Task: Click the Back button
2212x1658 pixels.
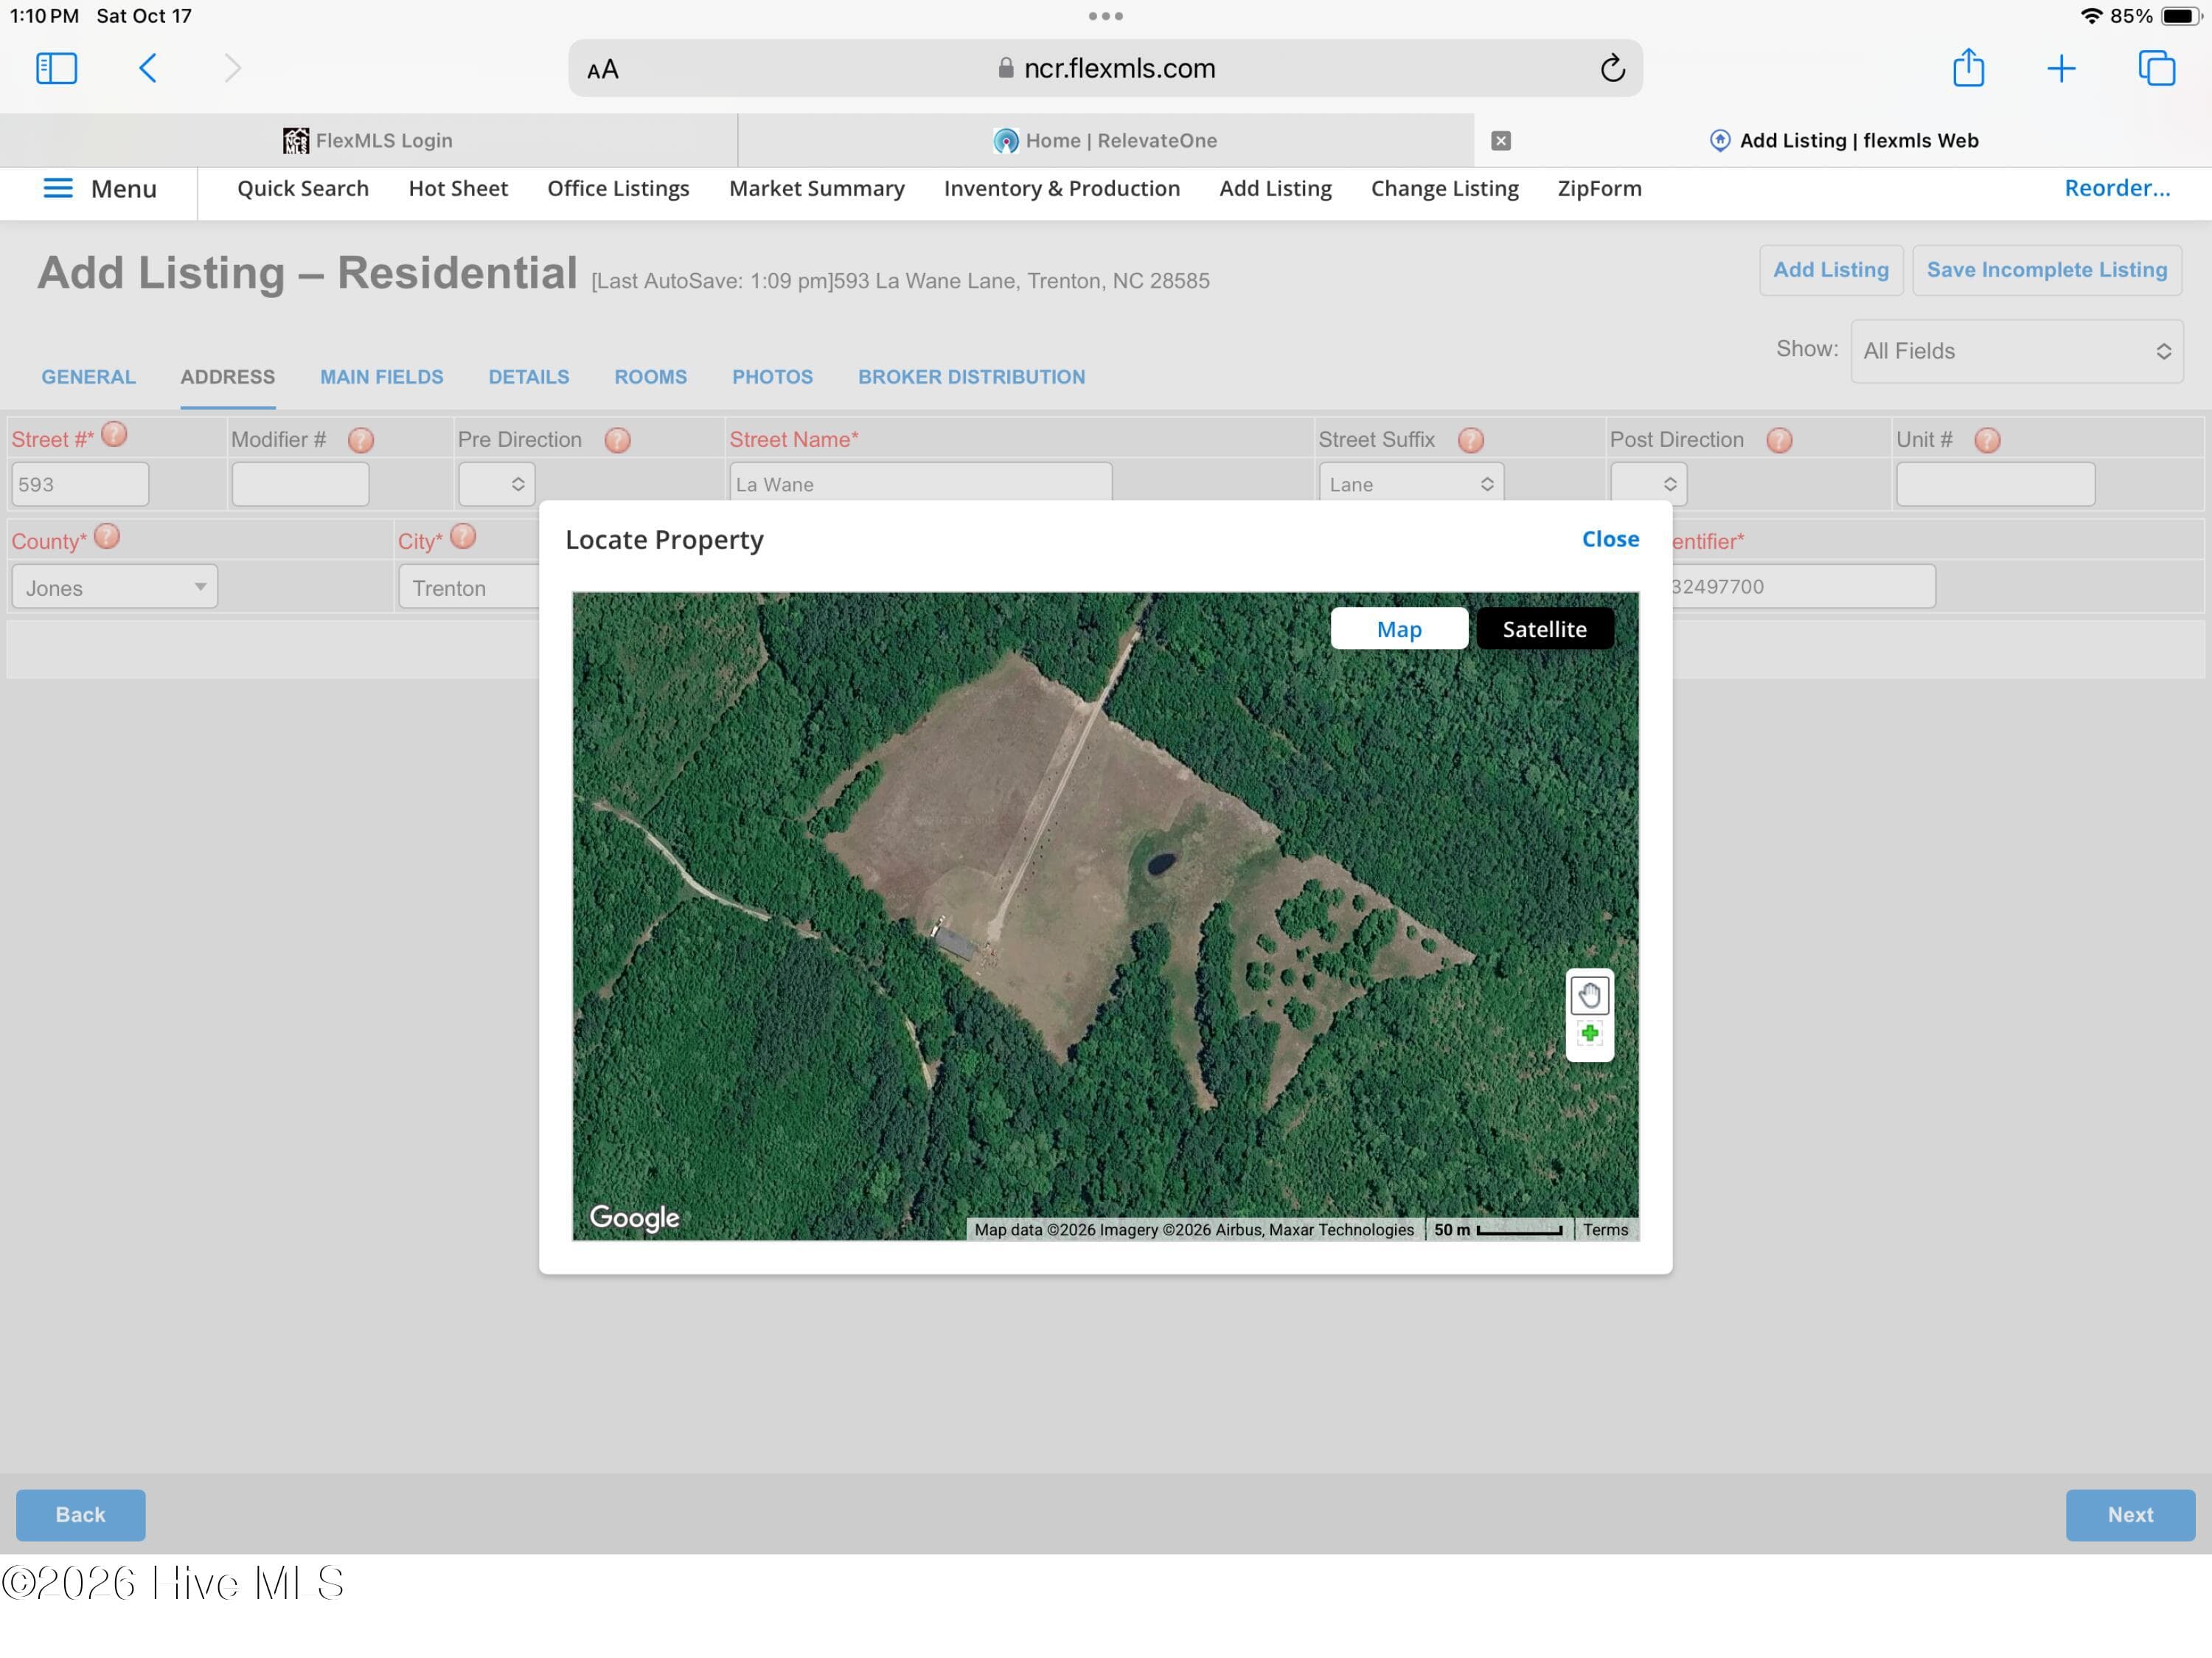Action: pyautogui.click(x=80, y=1514)
